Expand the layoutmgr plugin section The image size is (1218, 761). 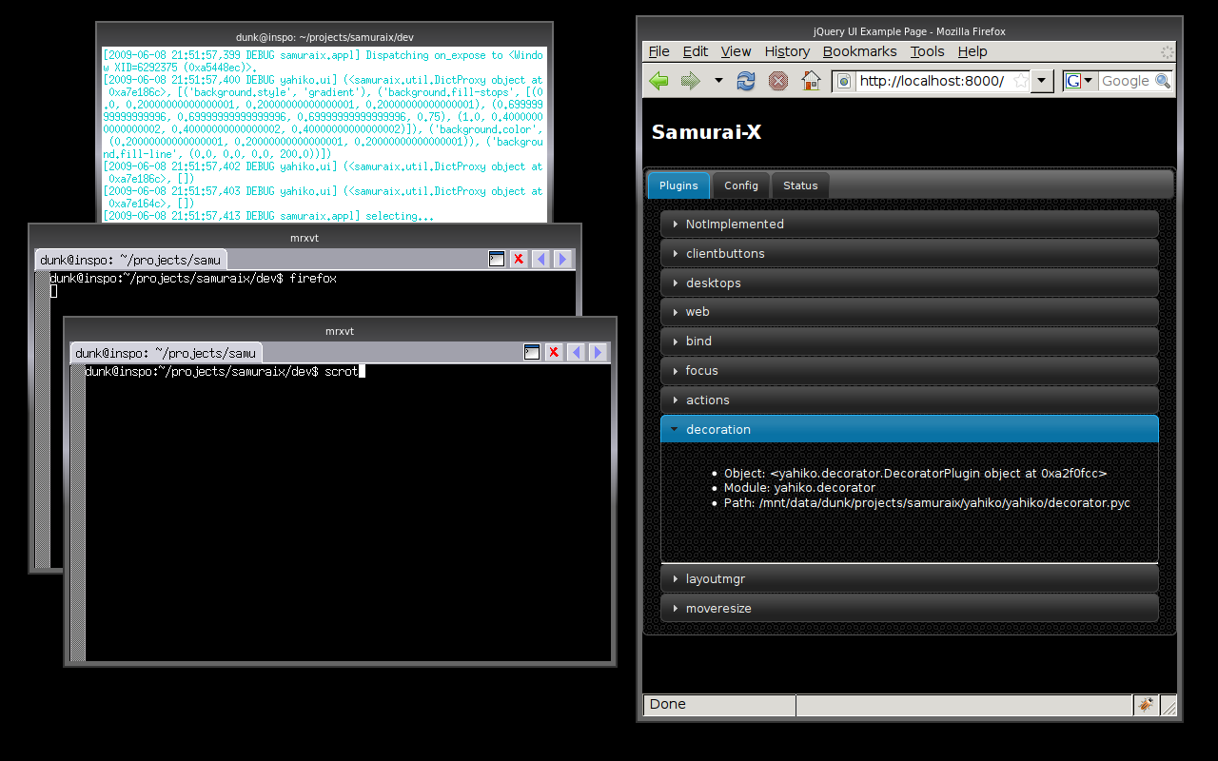point(909,579)
